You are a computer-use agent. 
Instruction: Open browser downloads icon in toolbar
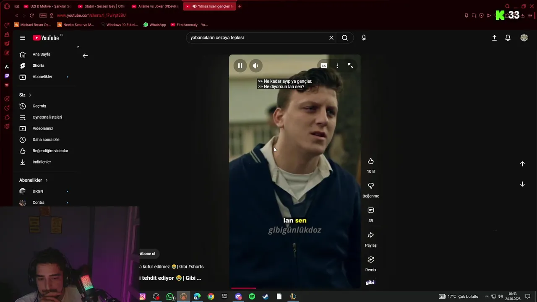522,16
